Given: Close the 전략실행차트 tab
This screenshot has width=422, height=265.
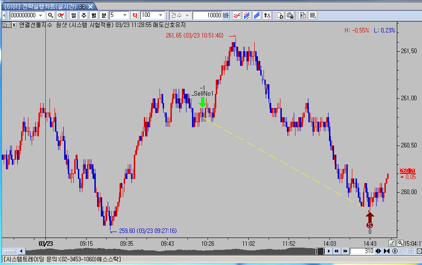Looking at the screenshot, I should coord(91,7).
